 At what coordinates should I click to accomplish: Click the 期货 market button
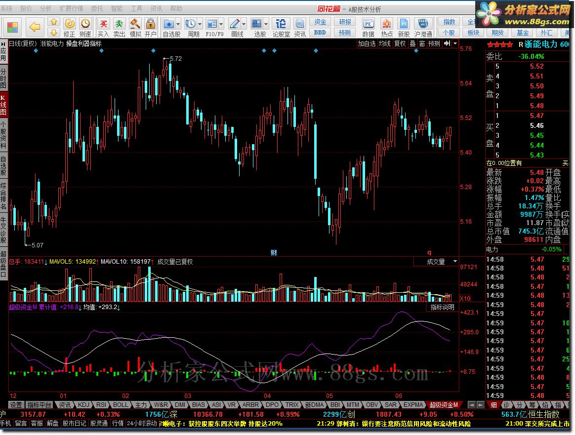[x=497, y=32]
